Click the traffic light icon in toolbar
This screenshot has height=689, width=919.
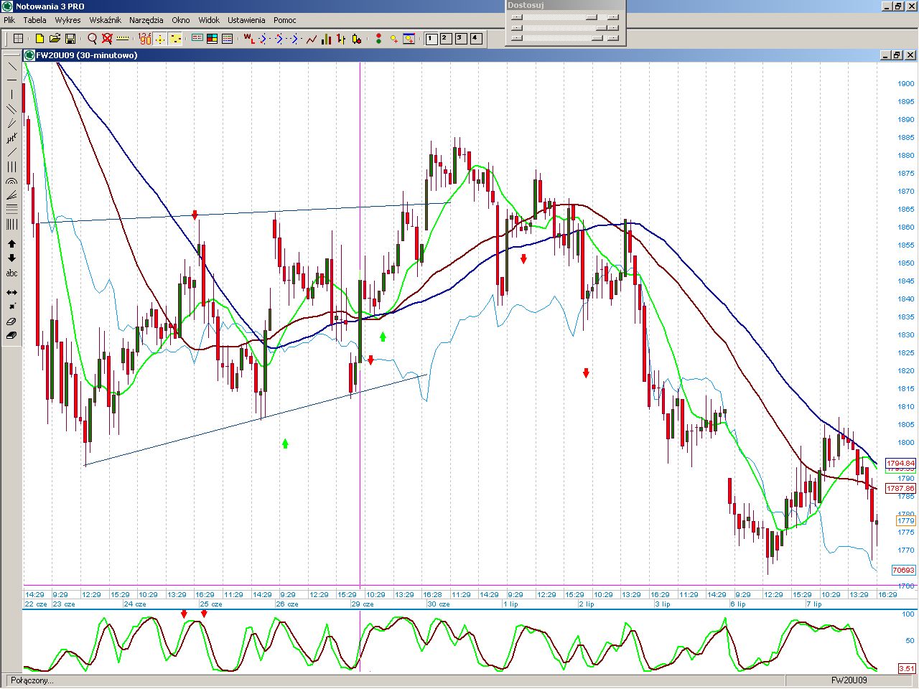(378, 39)
